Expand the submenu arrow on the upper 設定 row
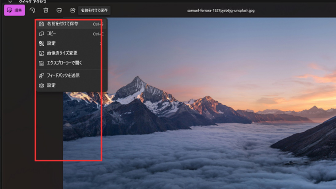The image size is (336, 189). pyautogui.click(x=101, y=44)
